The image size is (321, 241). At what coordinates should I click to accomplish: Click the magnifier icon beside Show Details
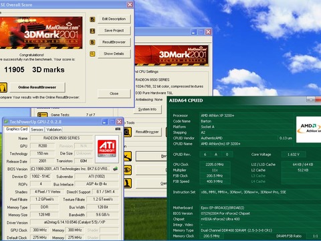pos(92,54)
